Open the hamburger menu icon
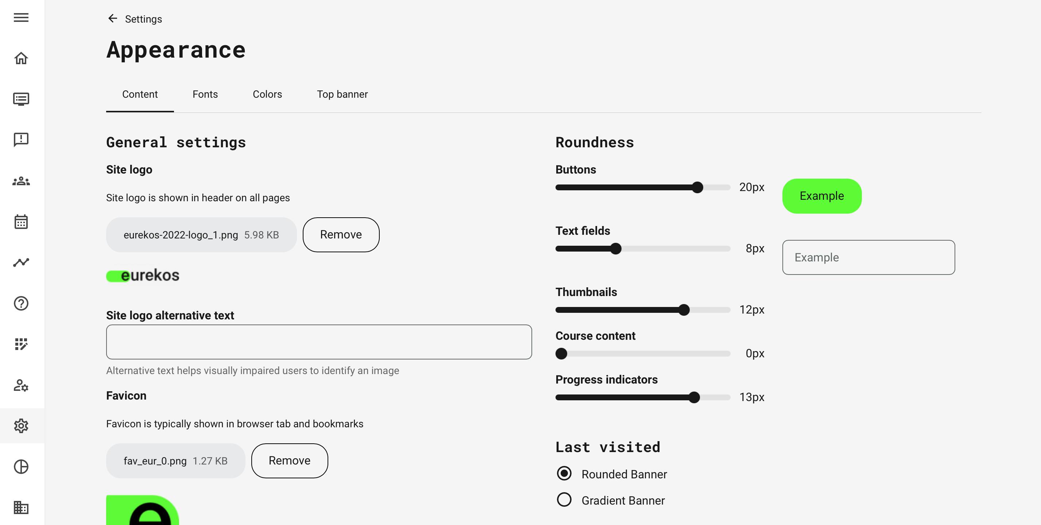The image size is (1041, 525). tap(21, 17)
